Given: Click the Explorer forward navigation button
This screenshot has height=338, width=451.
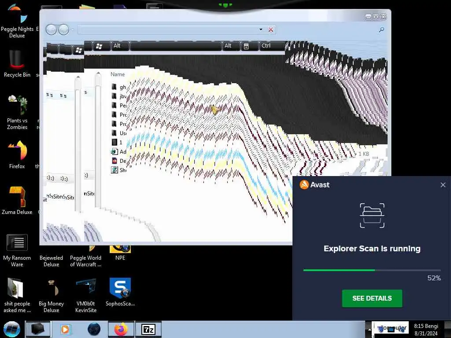Looking at the screenshot, I should [x=63, y=29].
